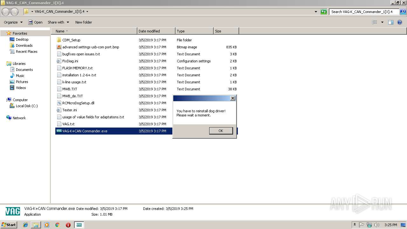Open the 3:25 PM clock
This screenshot has width=407, height=229.
[x=390, y=225]
